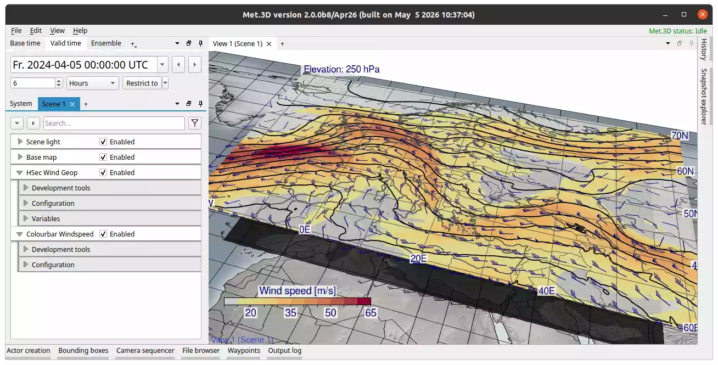Collapse the Colourbar Windspeed tree item
Screen dimensions: 718x365
coord(20,234)
